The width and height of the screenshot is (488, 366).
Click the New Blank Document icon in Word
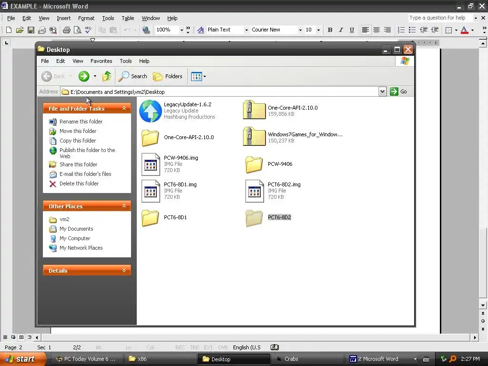pos(9,30)
